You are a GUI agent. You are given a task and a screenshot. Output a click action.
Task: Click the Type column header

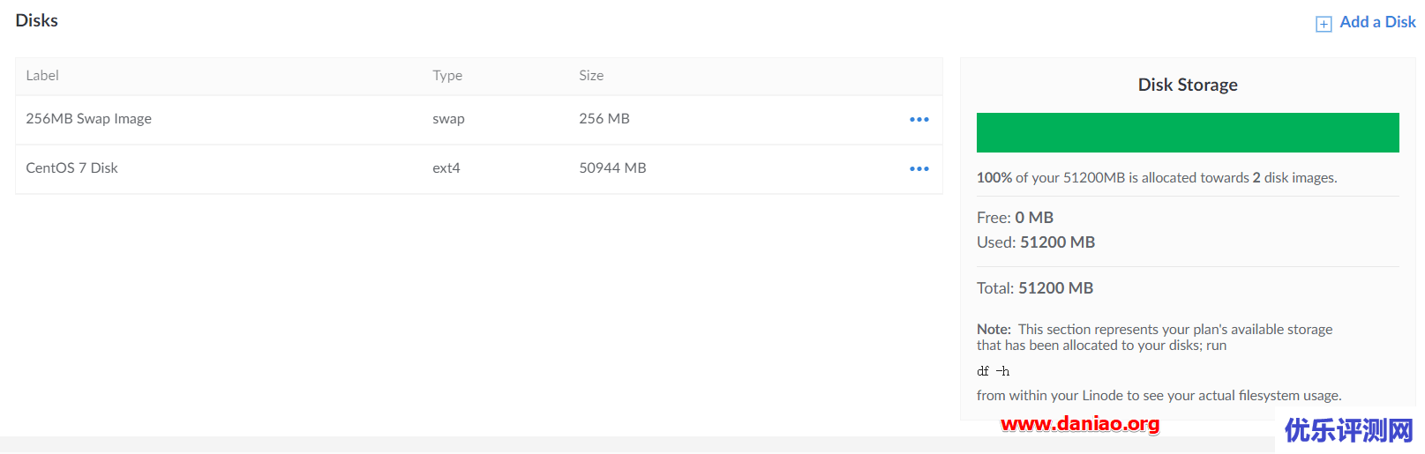447,76
